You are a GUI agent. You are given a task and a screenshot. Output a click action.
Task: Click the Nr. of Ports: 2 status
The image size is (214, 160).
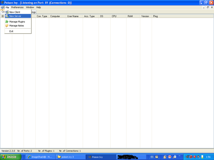pos(25,151)
